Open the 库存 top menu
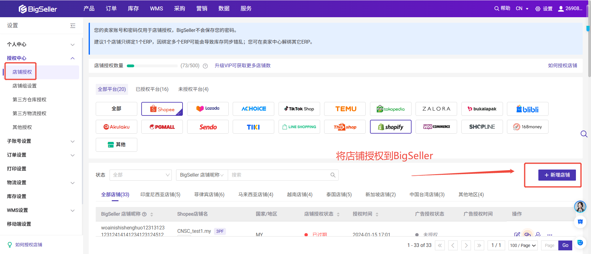Image resolution: width=591 pixels, height=254 pixels. [x=133, y=9]
